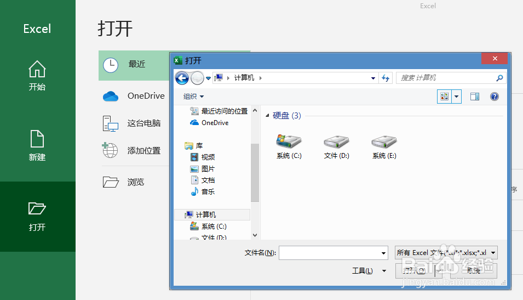Select OneDrive in the navigation tree
523x300 pixels.
point(209,123)
